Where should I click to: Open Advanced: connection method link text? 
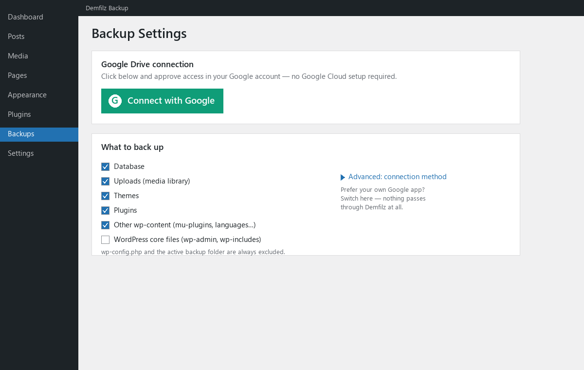click(x=398, y=177)
